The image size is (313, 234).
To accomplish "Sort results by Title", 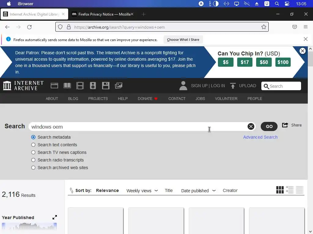I will tap(169, 190).
